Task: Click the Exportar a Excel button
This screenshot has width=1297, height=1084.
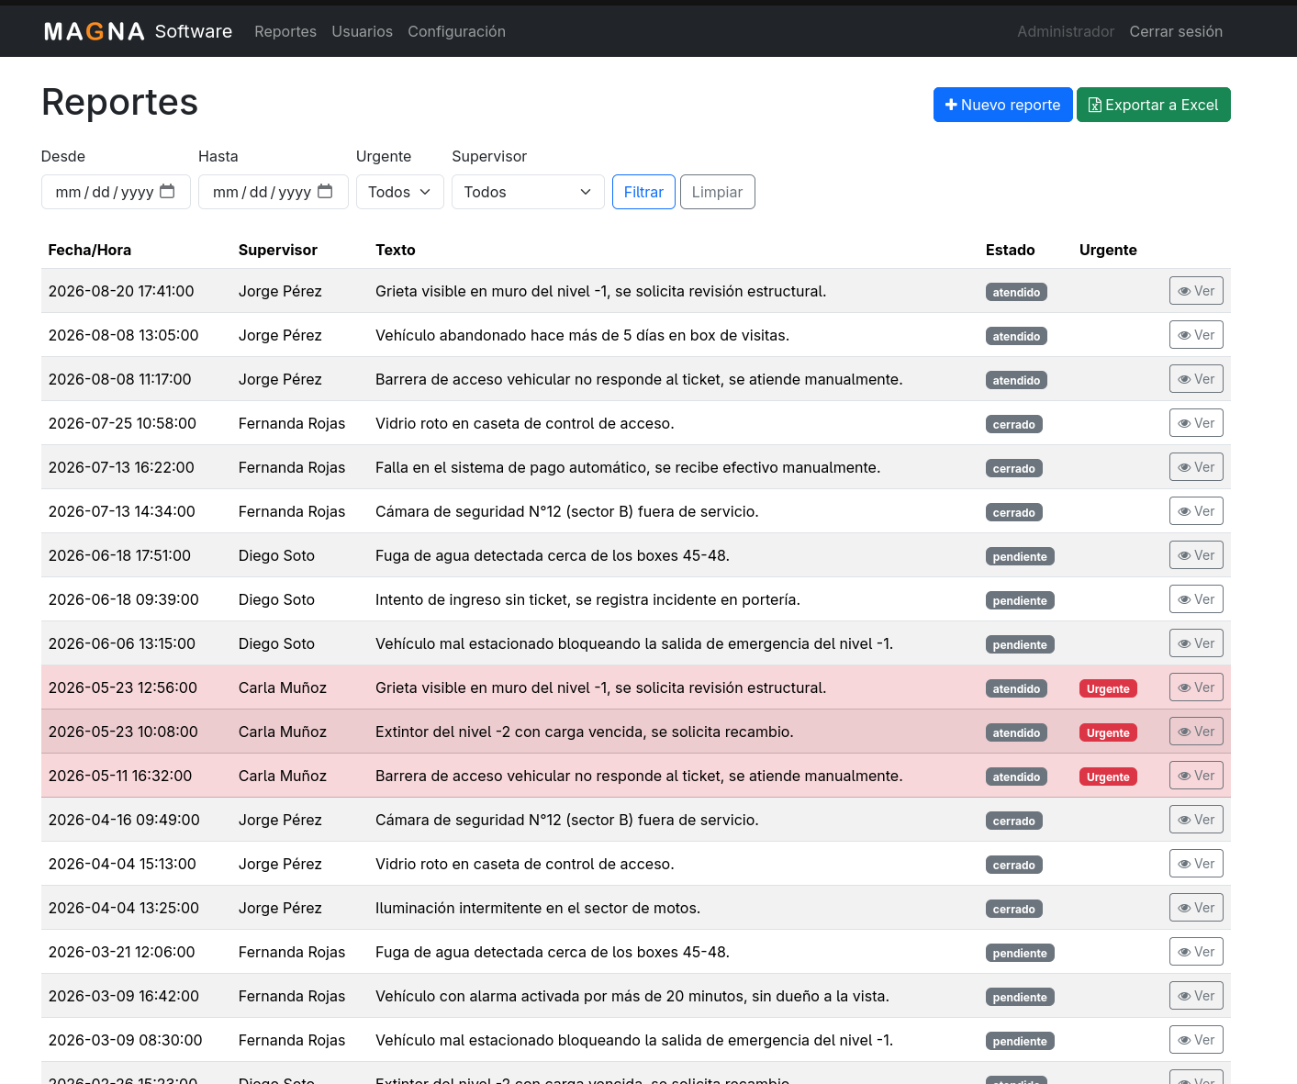Action: pos(1153,105)
